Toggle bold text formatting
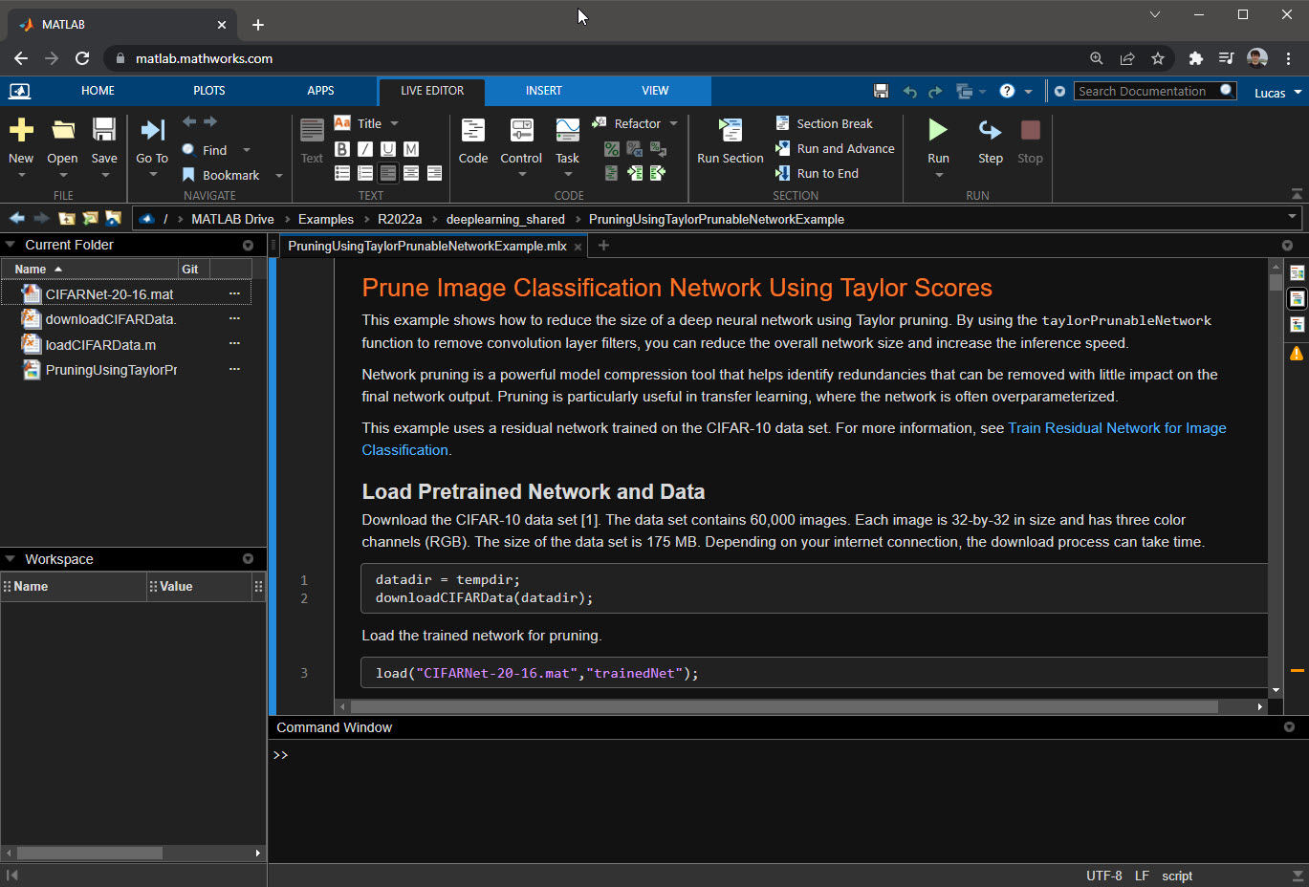The image size is (1309, 887). 342,149
